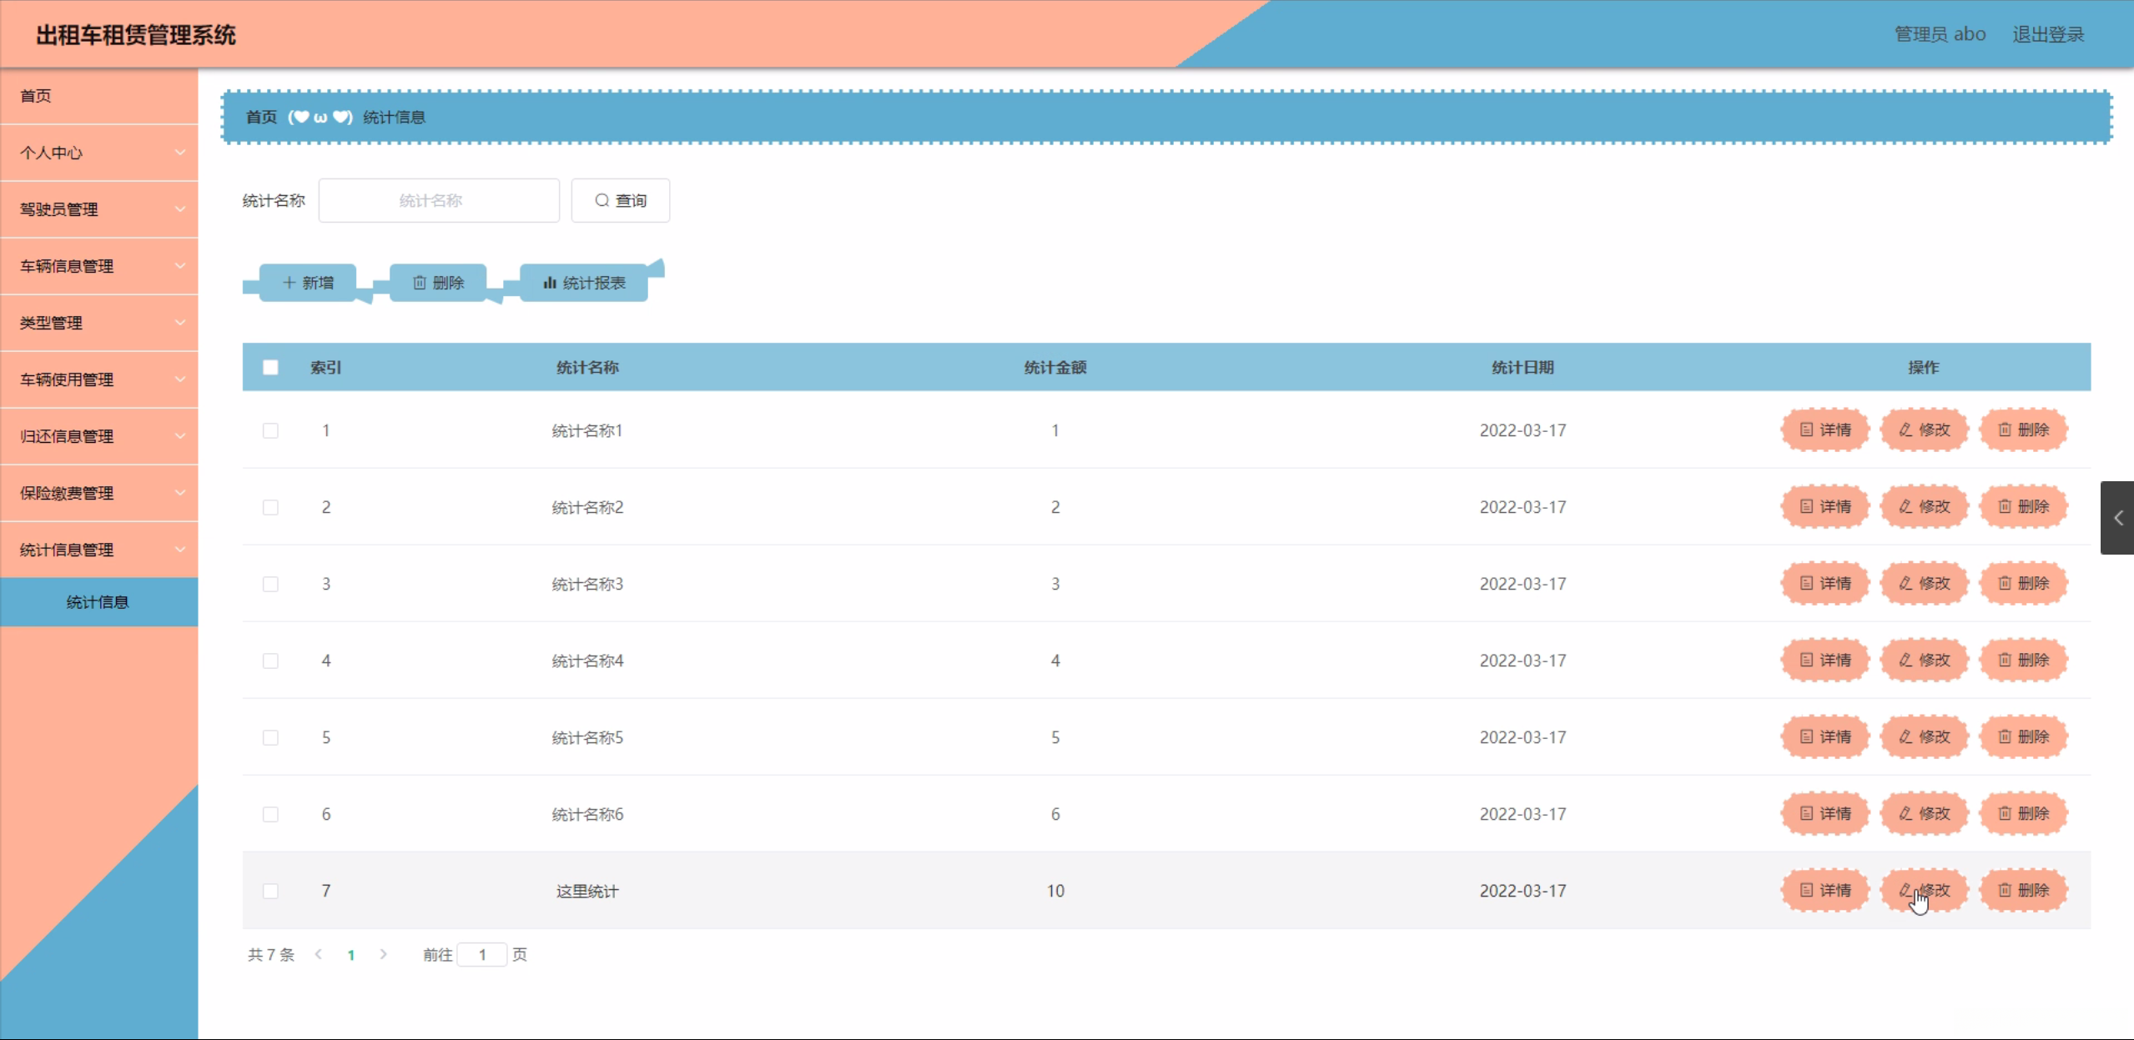Click the 退出登录 logout link
Image resolution: width=2134 pixels, height=1040 pixels.
pos(2047,34)
